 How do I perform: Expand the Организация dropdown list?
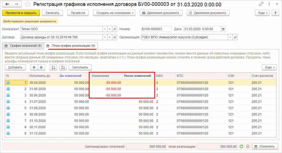(x=229, y=37)
